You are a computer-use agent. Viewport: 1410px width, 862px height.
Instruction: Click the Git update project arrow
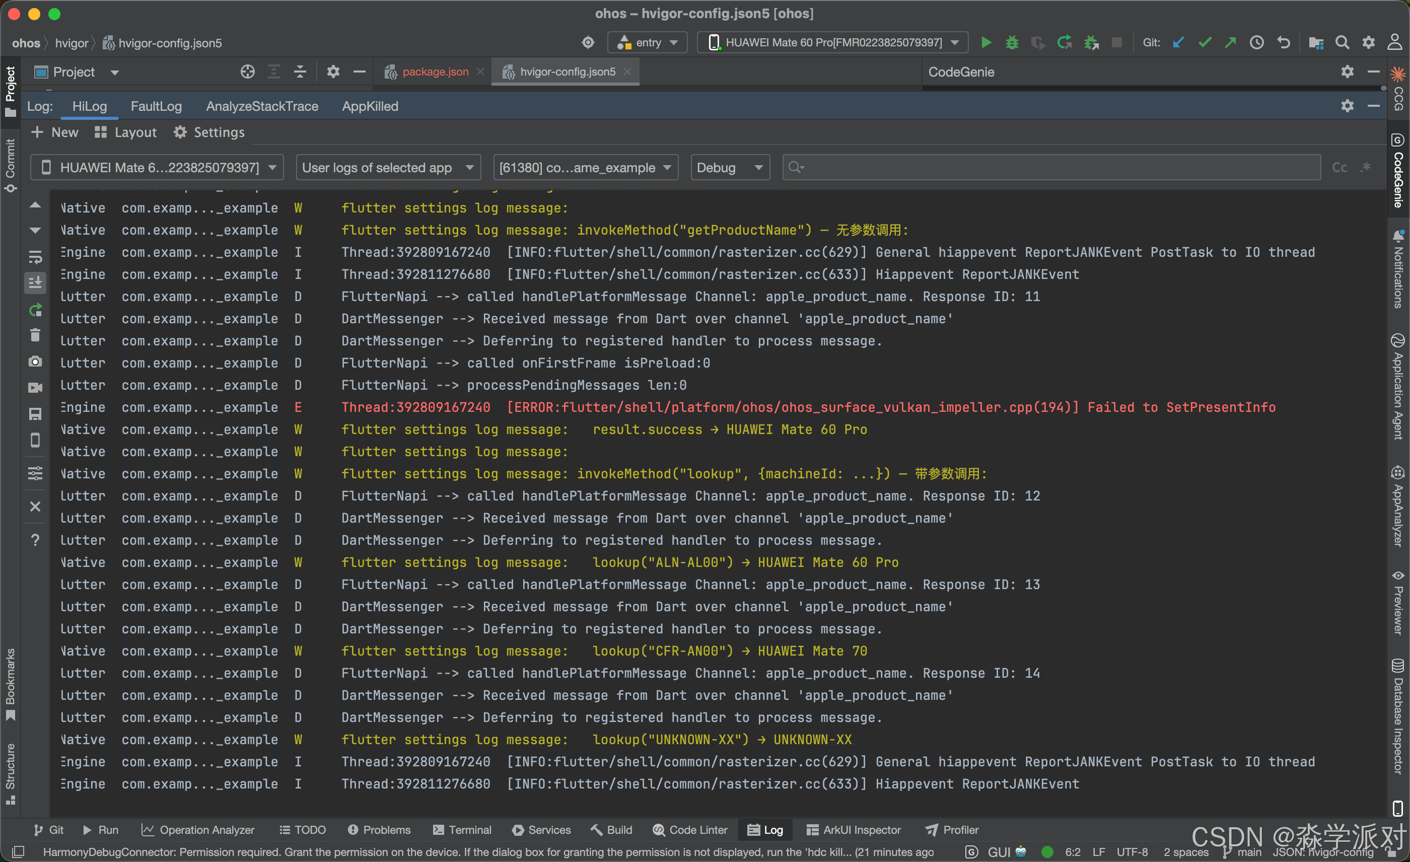point(1178,43)
